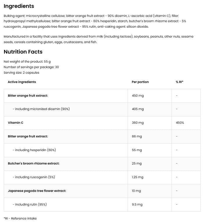Select the 450 mg per portion value
Image resolution: width=205 pixels, height=223 pixels.
(138, 95)
